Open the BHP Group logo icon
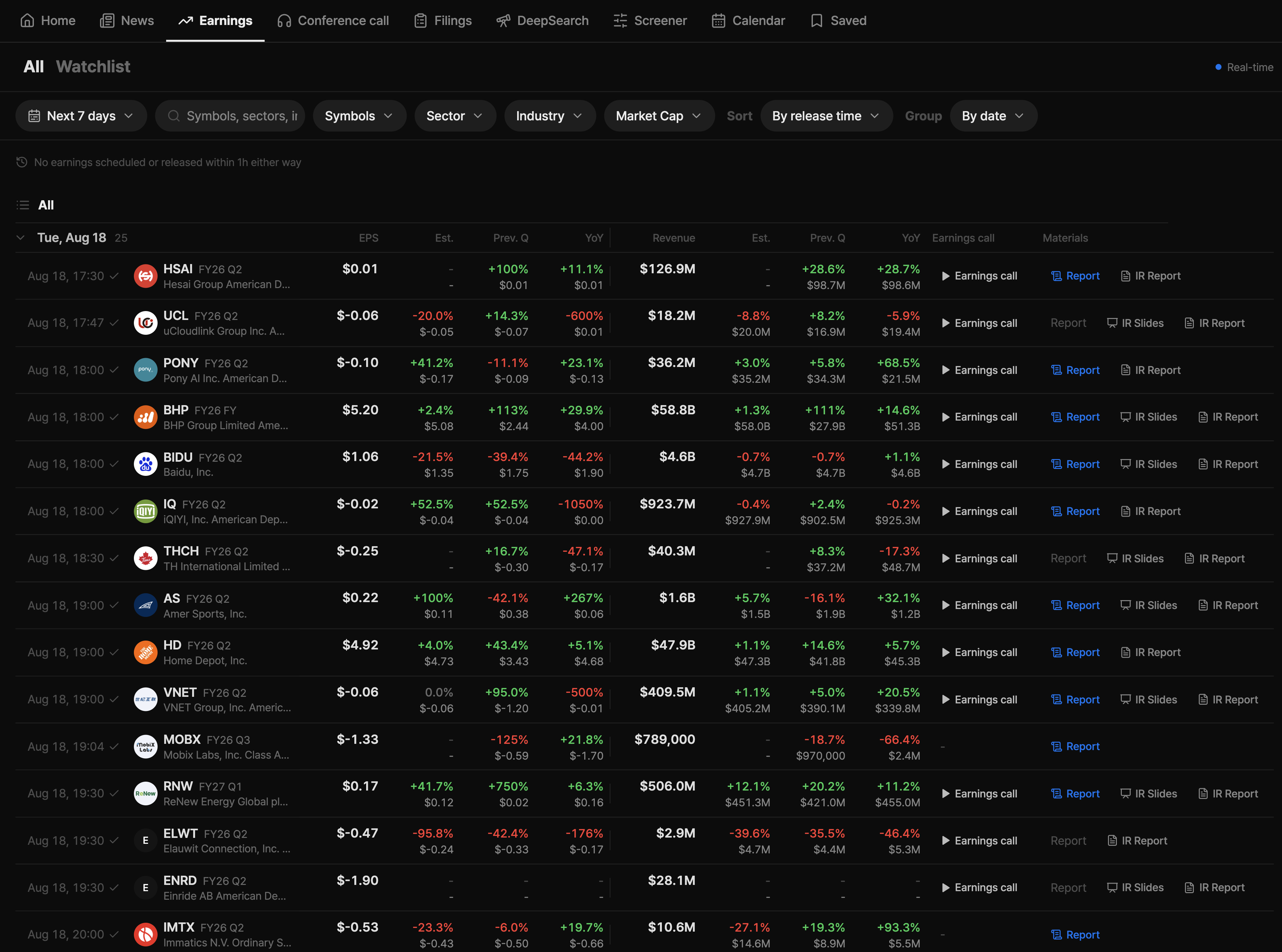The height and width of the screenshot is (952, 1282). [145, 417]
